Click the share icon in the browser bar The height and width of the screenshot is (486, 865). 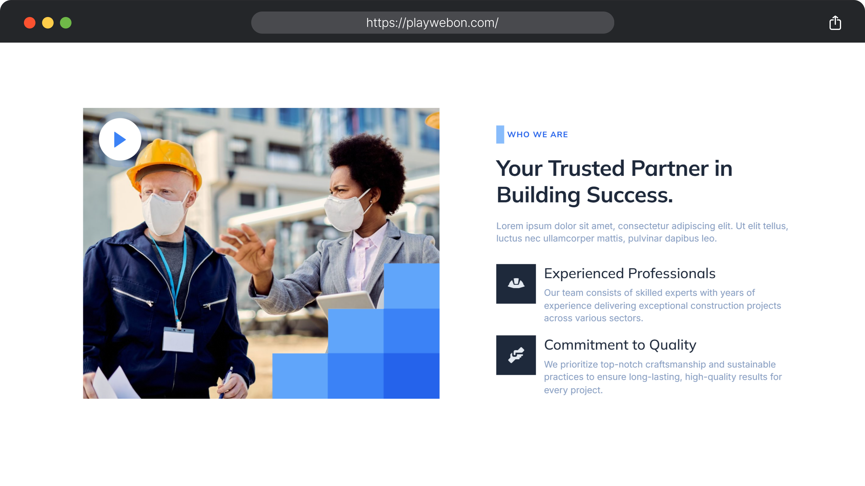[x=835, y=23]
